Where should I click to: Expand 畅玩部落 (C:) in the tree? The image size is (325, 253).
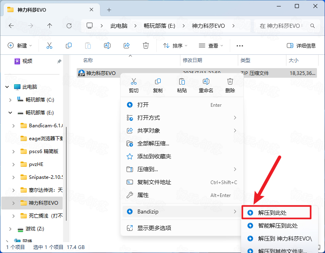(x=10, y=100)
